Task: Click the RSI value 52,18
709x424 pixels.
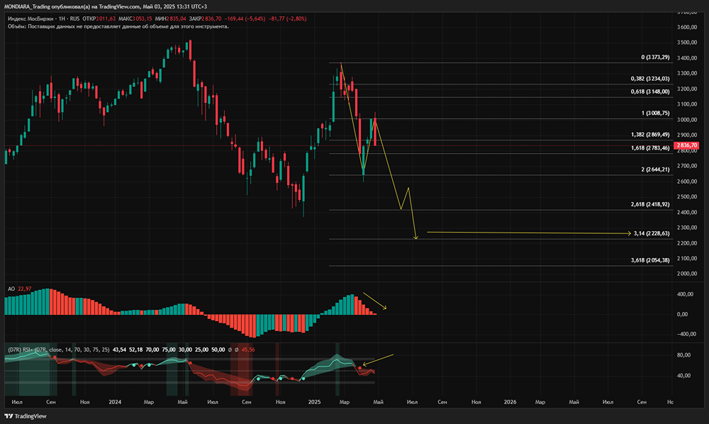Action: click(136, 350)
